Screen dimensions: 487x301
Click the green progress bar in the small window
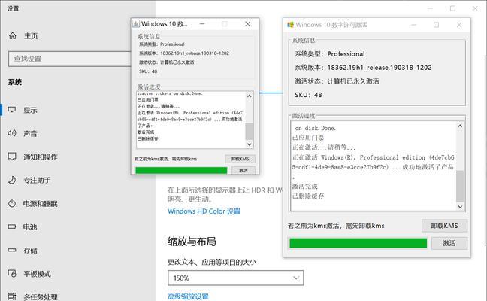181,170
